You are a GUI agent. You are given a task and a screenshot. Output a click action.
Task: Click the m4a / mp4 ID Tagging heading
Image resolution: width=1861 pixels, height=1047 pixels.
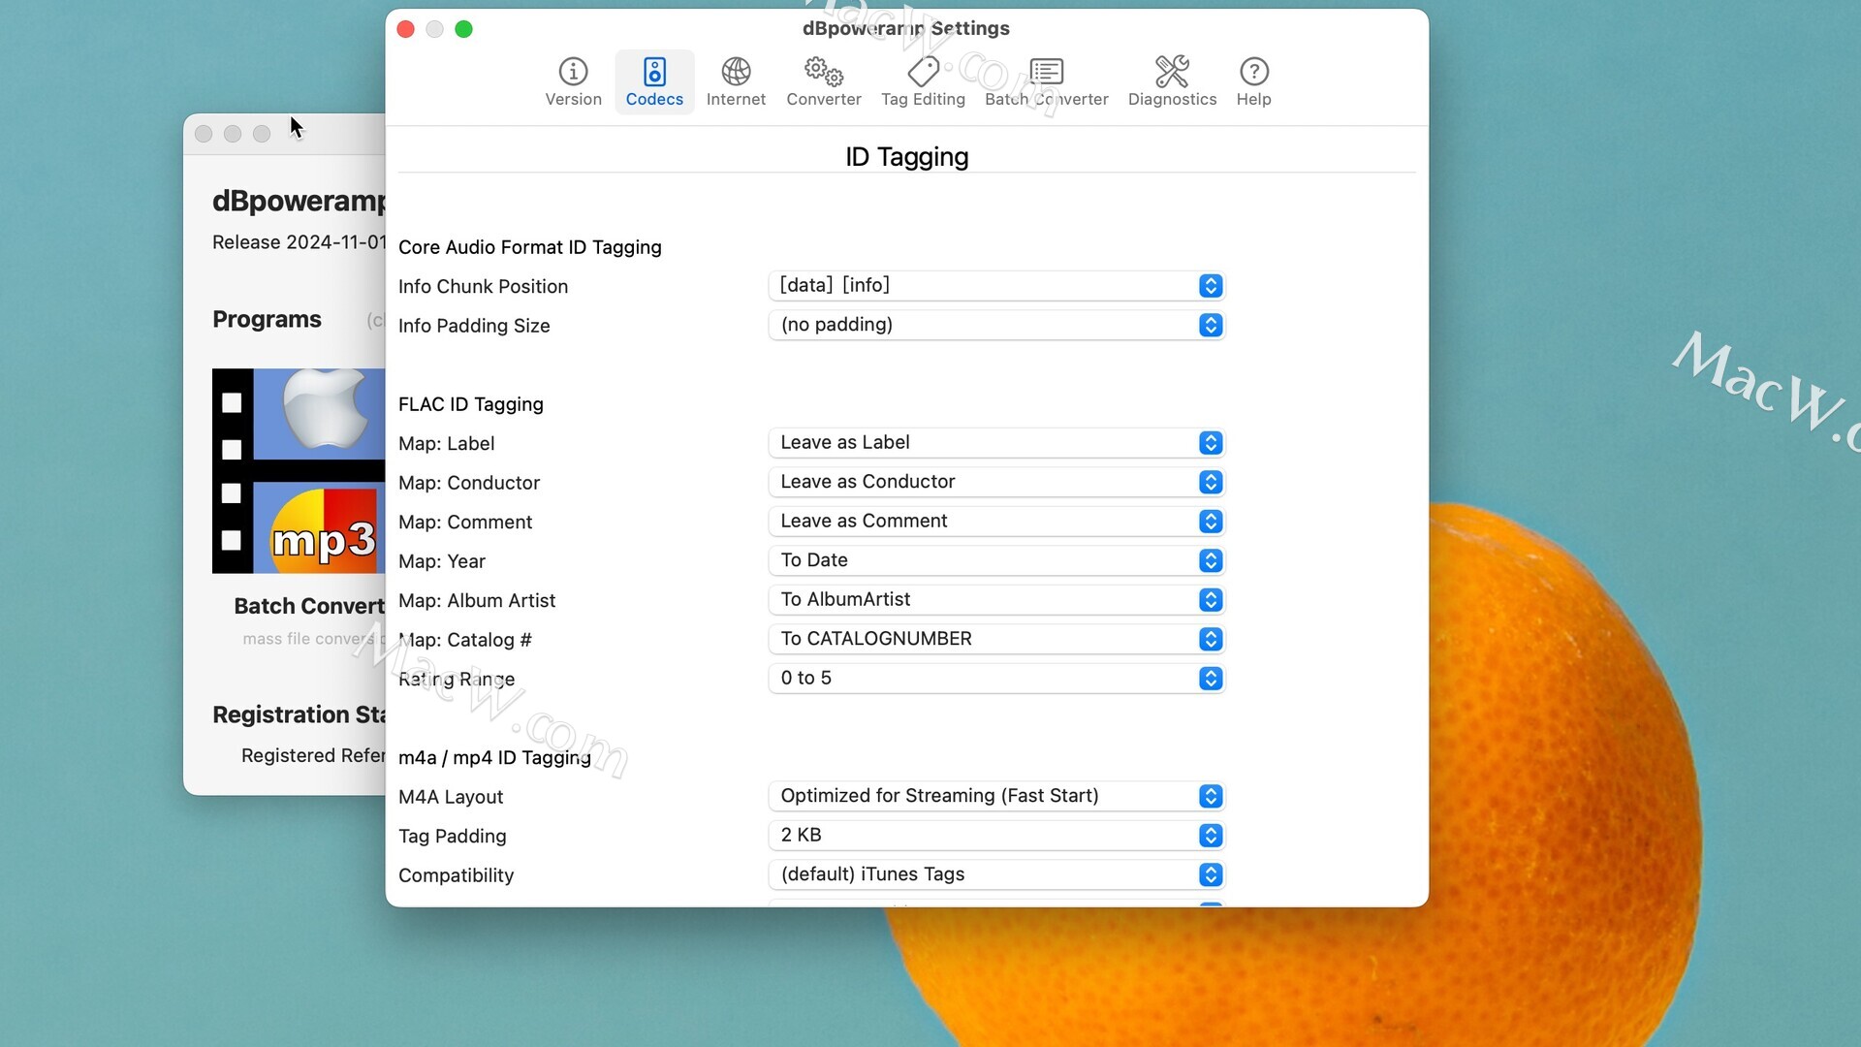[494, 757]
